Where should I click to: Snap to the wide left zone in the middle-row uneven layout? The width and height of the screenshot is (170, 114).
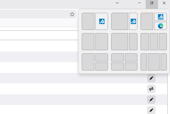[x=119, y=42]
